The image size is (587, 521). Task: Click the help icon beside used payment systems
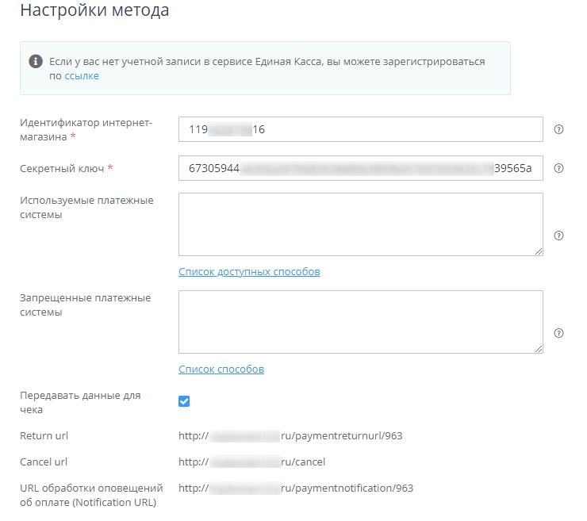point(558,236)
